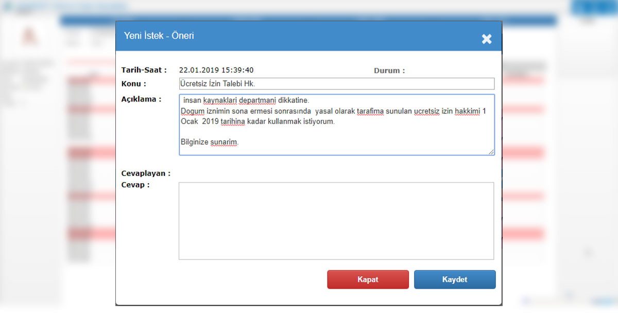Viewport: 618px width, 336px height.
Task: Click the Durum label
Action: pyautogui.click(x=389, y=70)
